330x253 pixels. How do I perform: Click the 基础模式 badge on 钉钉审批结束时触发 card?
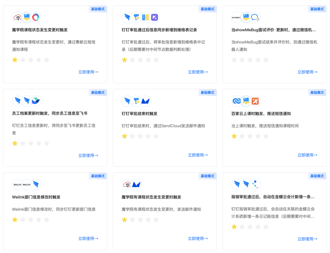(207, 93)
